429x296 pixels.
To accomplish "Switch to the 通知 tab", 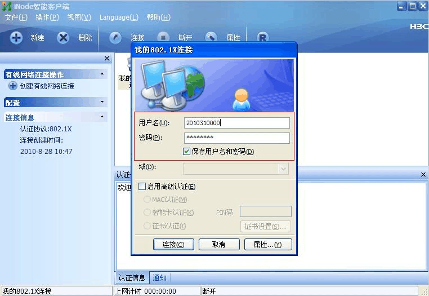I will [159, 277].
